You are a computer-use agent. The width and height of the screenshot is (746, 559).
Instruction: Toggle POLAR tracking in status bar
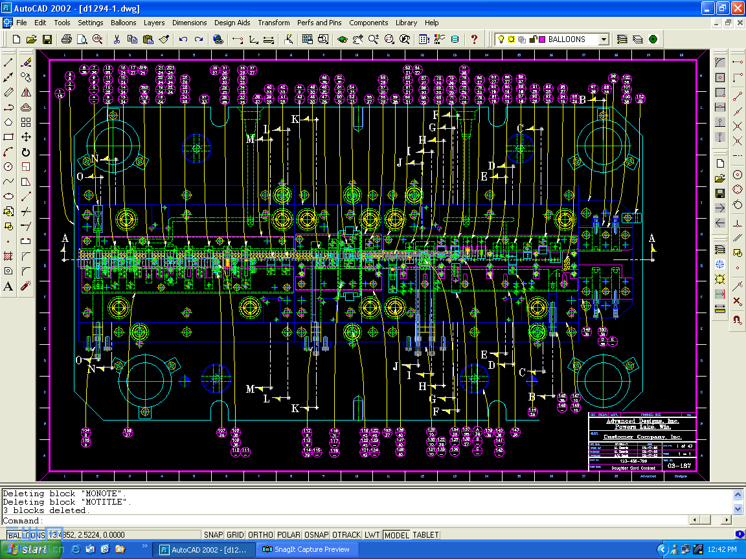tap(289, 535)
